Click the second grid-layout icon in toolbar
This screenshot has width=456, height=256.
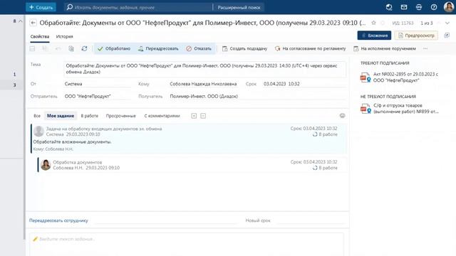44,48
